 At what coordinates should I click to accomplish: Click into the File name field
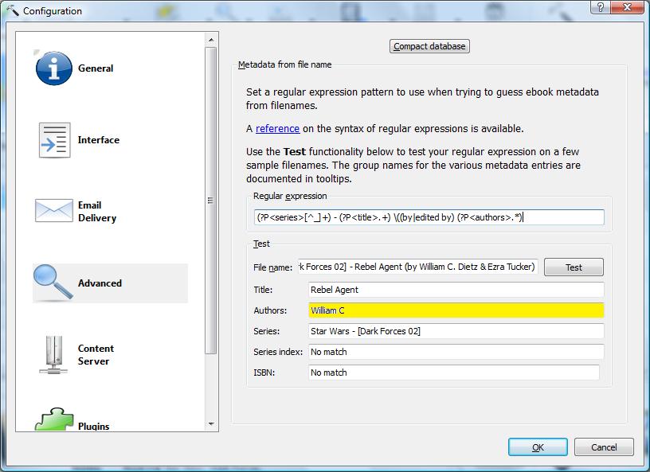pyautogui.click(x=418, y=267)
